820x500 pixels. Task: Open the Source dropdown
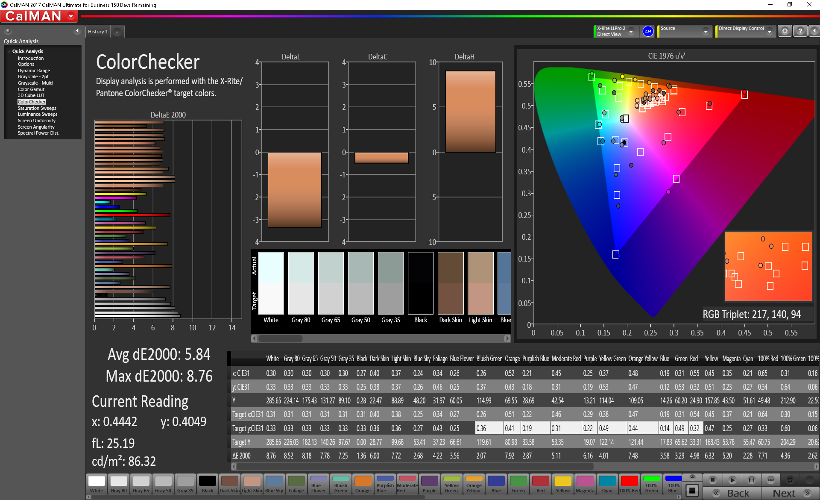tap(706, 31)
